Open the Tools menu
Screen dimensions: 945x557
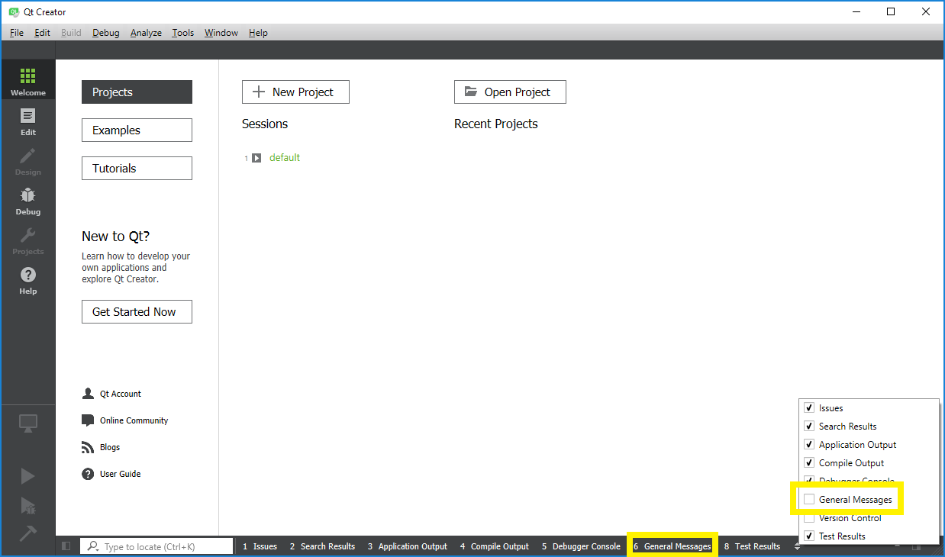pos(182,33)
